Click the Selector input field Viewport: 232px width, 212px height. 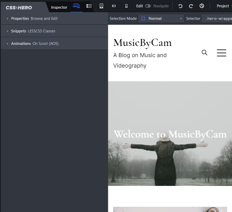coord(217,18)
